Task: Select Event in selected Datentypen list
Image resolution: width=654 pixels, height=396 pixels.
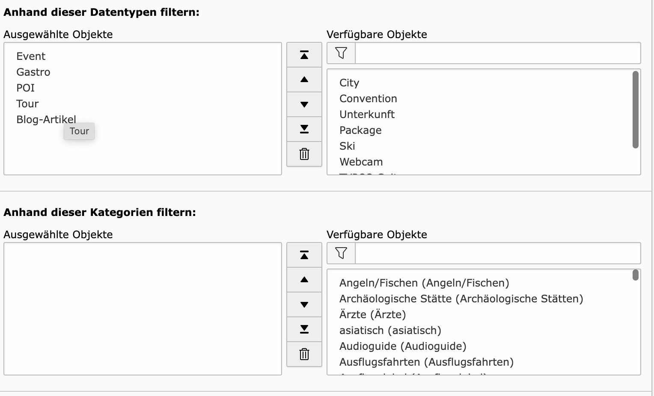Action: [x=31, y=56]
